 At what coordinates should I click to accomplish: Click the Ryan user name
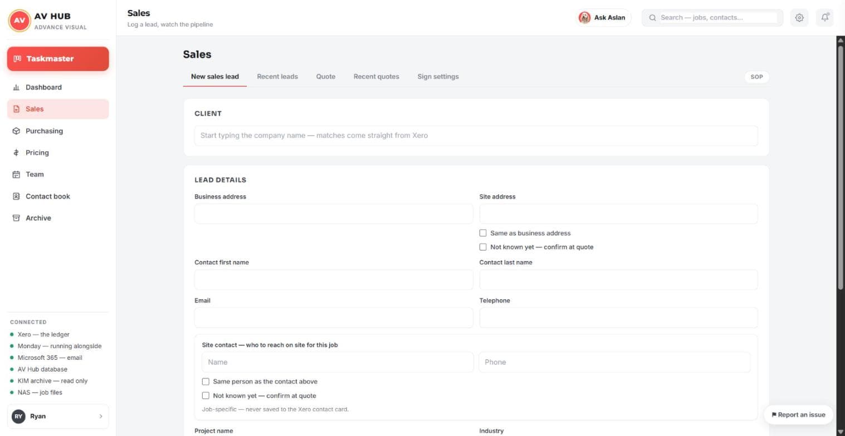[x=38, y=417]
